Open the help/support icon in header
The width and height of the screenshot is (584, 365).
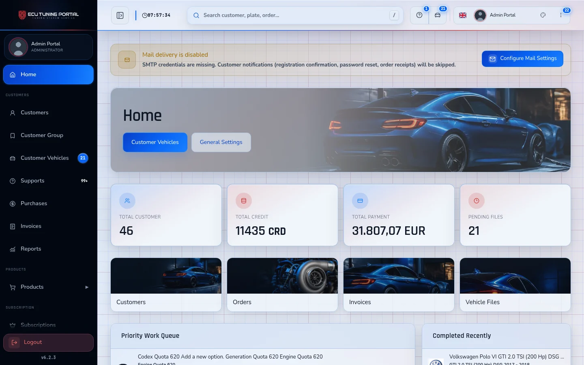[419, 15]
